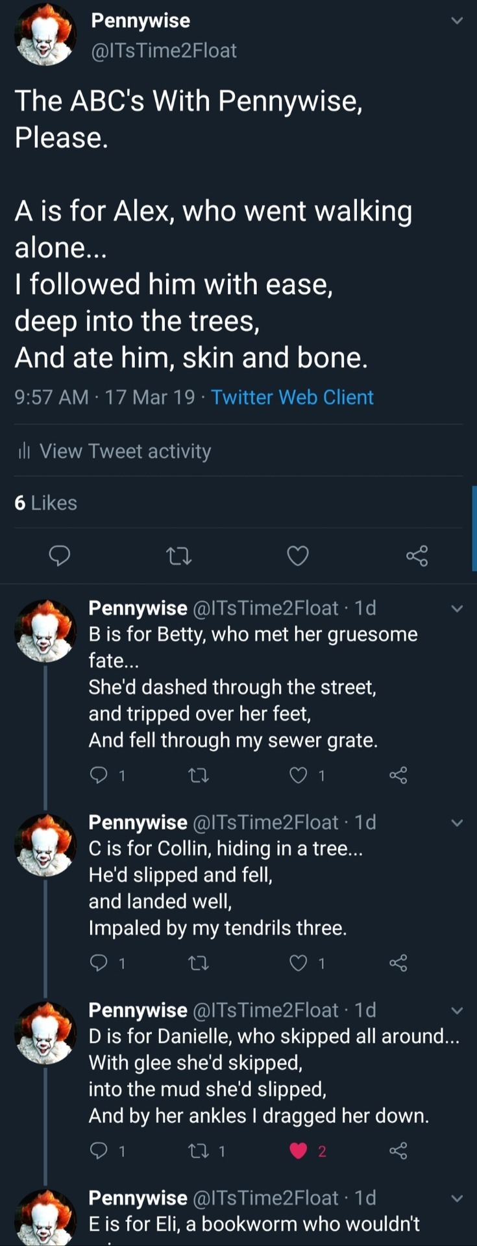This screenshot has width=477, height=1246.
Task: Expand chevron menu on Betty tweet
Action: 457,609
